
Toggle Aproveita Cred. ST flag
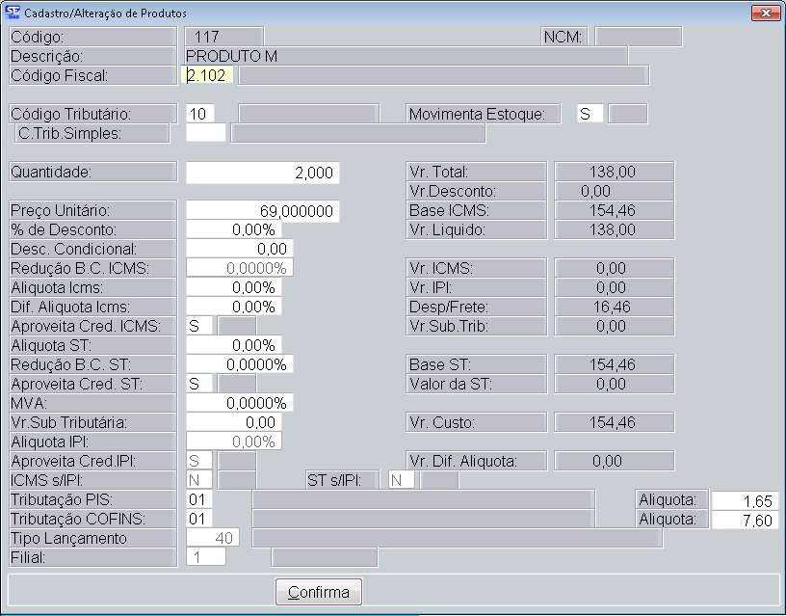coord(199,384)
